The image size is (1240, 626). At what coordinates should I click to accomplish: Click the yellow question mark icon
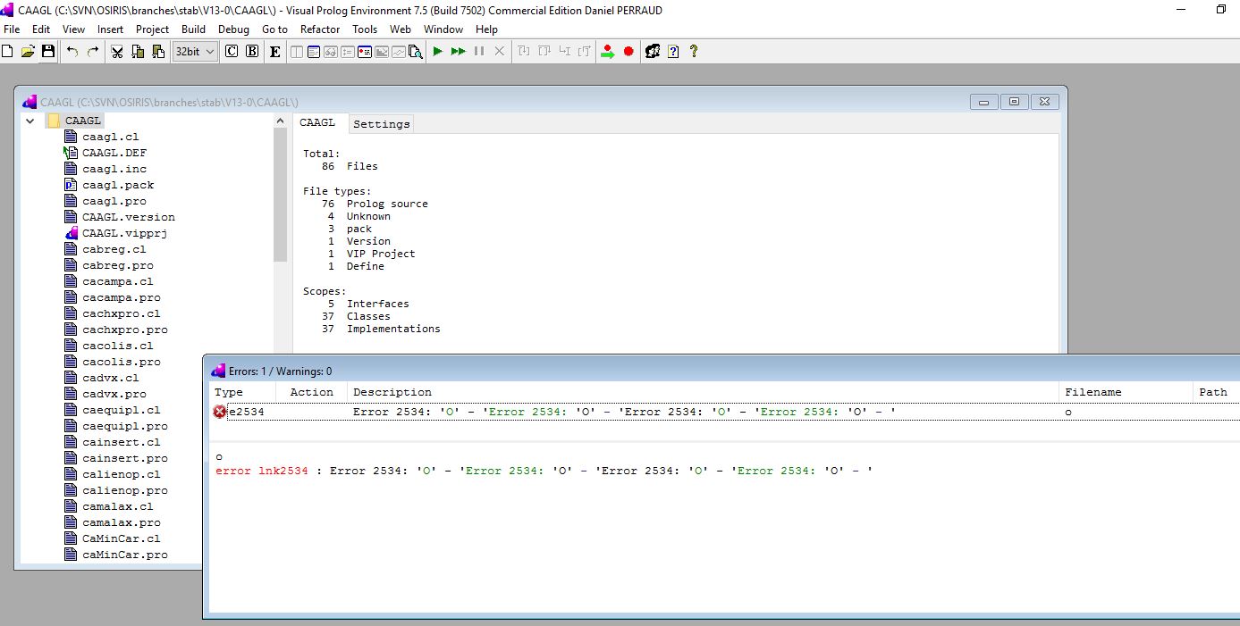[694, 52]
